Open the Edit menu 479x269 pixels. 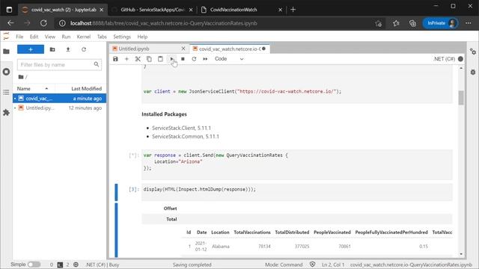point(34,37)
